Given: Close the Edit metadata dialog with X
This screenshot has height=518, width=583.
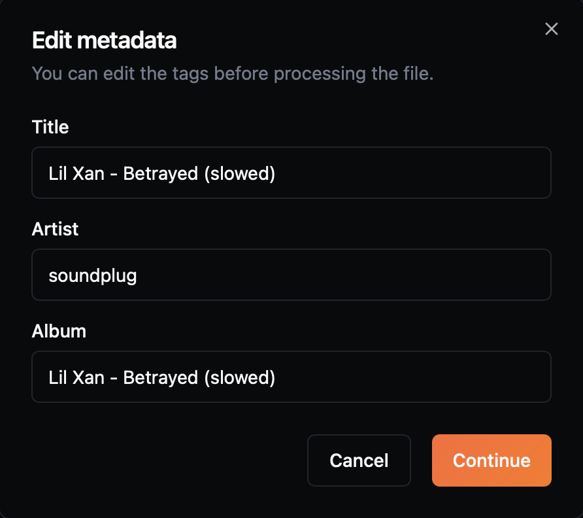Looking at the screenshot, I should click(552, 29).
